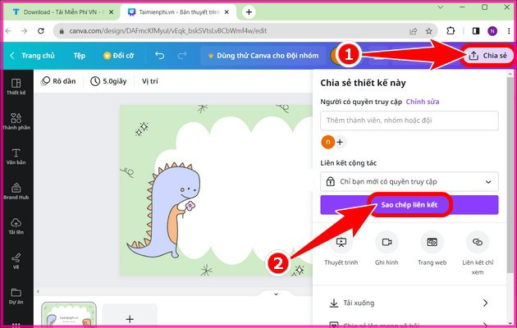Select the Vẽ draw tool
Image resolution: width=517 pixels, height=328 pixels.
tap(16, 261)
